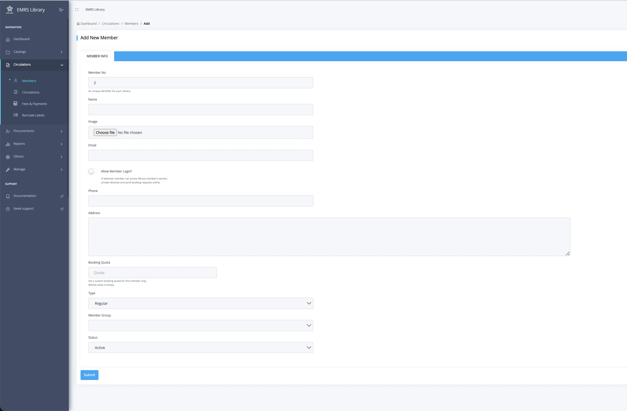Collapse the Circulations sidebar section
The image size is (627, 411).
coord(62,65)
